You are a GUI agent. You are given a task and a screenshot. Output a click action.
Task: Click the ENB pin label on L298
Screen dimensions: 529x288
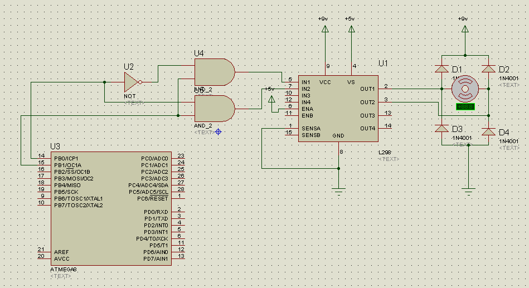(307, 116)
